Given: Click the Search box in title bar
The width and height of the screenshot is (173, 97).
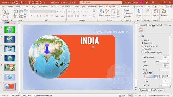Looking at the screenshot, I should click(x=101, y=2).
